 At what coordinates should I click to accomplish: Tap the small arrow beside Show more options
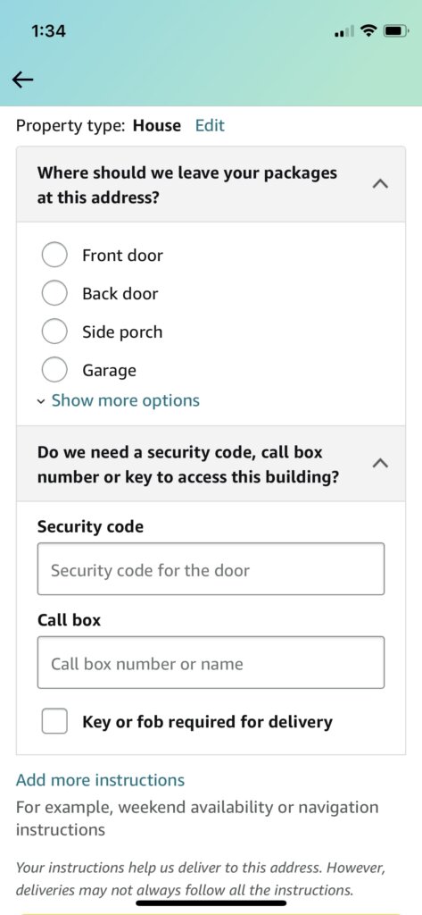click(x=41, y=401)
